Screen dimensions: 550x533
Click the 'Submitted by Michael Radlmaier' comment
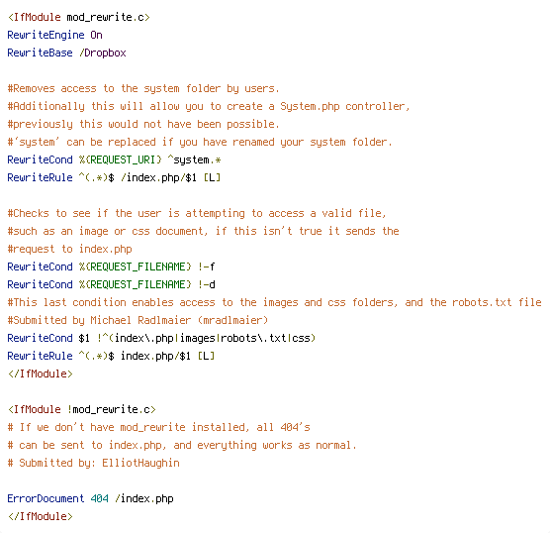pyautogui.click(x=137, y=320)
